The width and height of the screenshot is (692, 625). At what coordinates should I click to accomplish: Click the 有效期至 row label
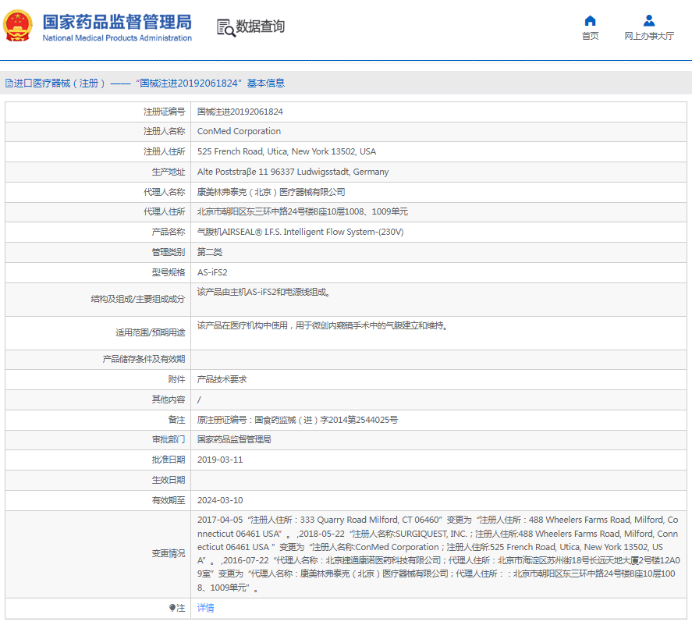click(169, 500)
